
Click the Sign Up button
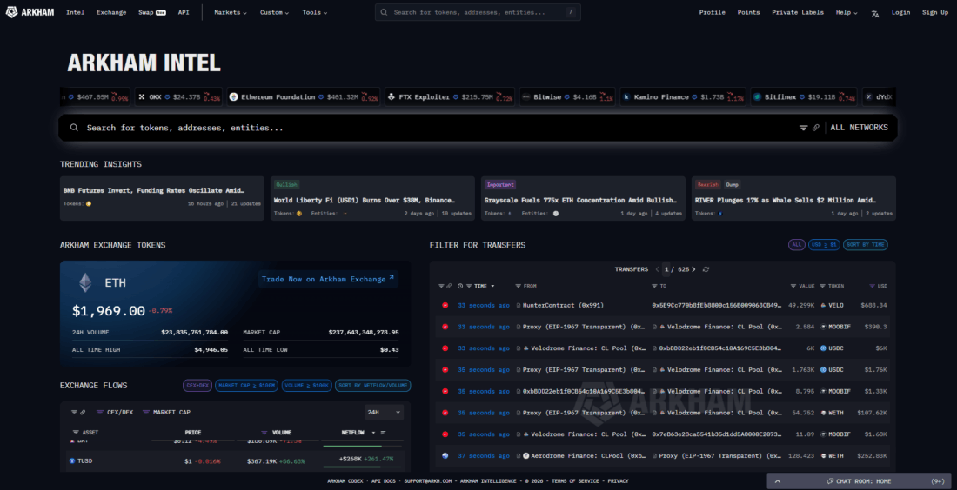pyautogui.click(x=935, y=12)
